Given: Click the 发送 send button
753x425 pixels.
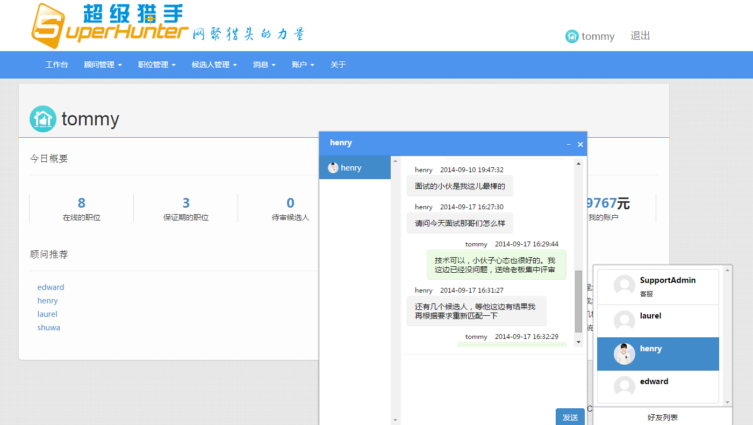Looking at the screenshot, I should tap(569, 416).
